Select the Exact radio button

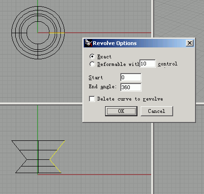point(92,56)
